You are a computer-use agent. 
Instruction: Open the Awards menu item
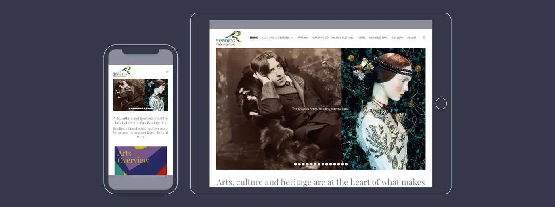tap(303, 38)
